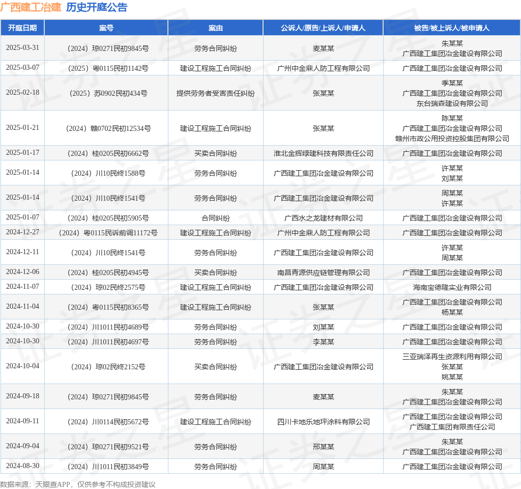
Task: Select case number (2024)桂0205民初6662号
Action: (108, 153)
